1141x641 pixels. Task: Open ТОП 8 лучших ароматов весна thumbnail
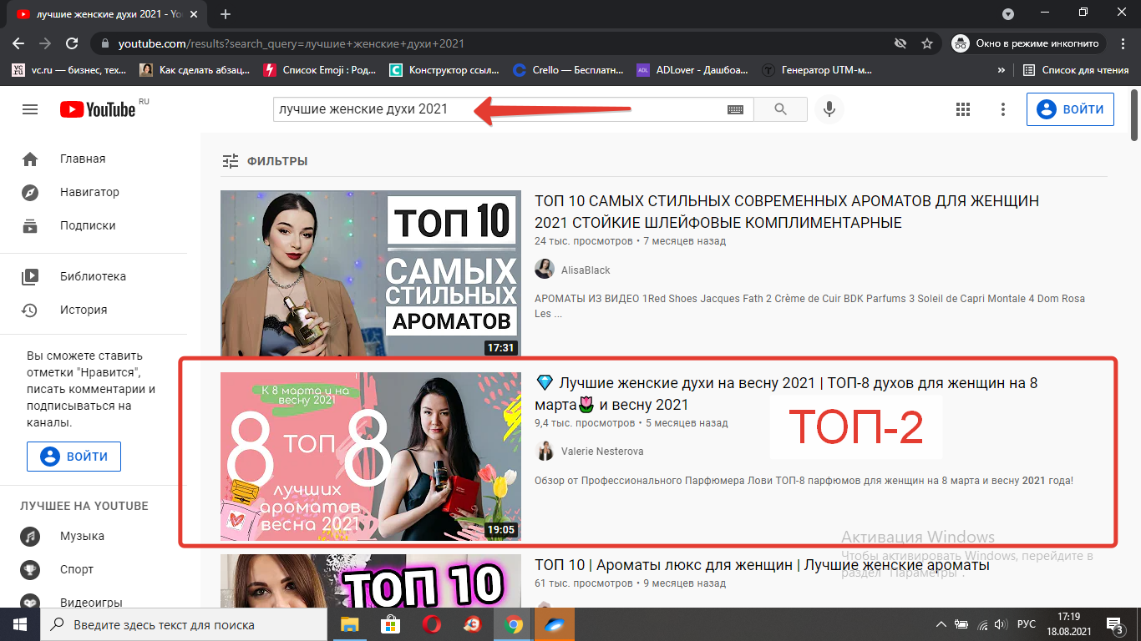click(371, 457)
